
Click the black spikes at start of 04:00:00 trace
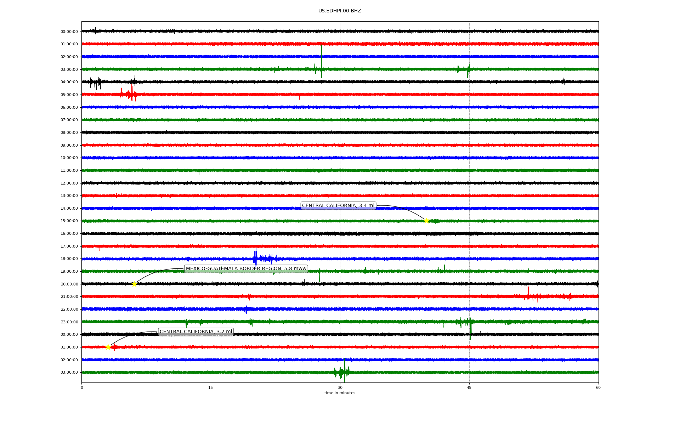click(96, 82)
